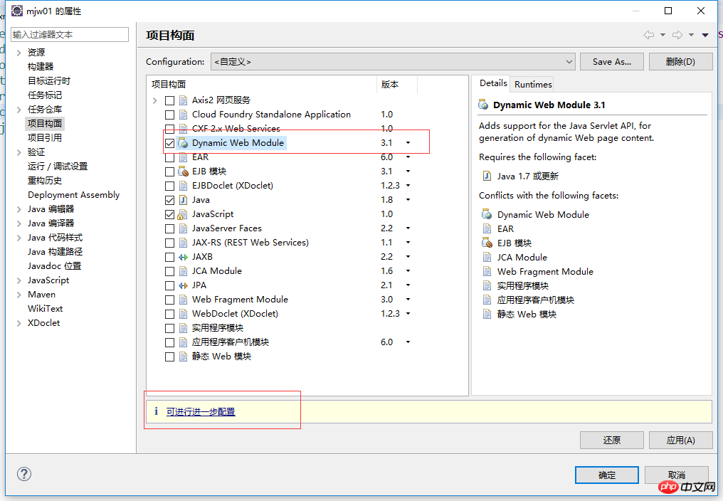Click the Java facet icon
The height and width of the screenshot is (501, 723).
click(x=183, y=200)
